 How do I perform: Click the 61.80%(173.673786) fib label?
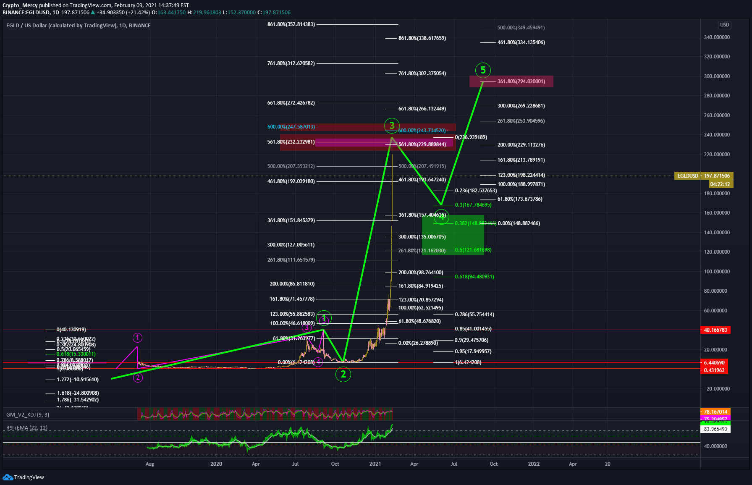(520, 199)
